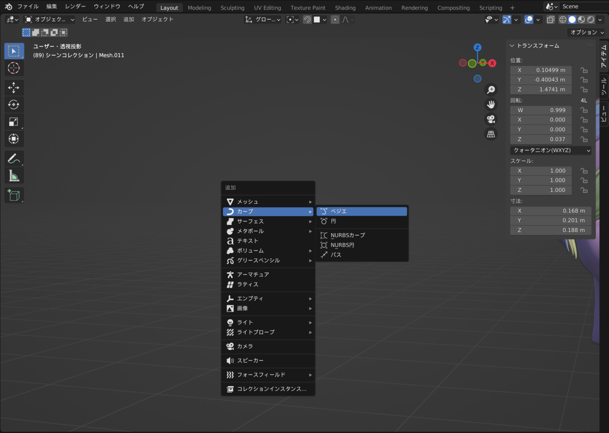The image size is (609, 433).
Task: Click the scale Z value field
Action: [541, 190]
